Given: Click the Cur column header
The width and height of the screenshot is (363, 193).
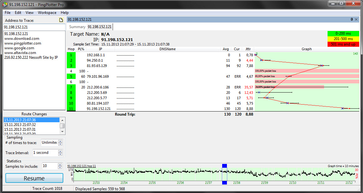Looking at the screenshot, I should pos(237,49).
